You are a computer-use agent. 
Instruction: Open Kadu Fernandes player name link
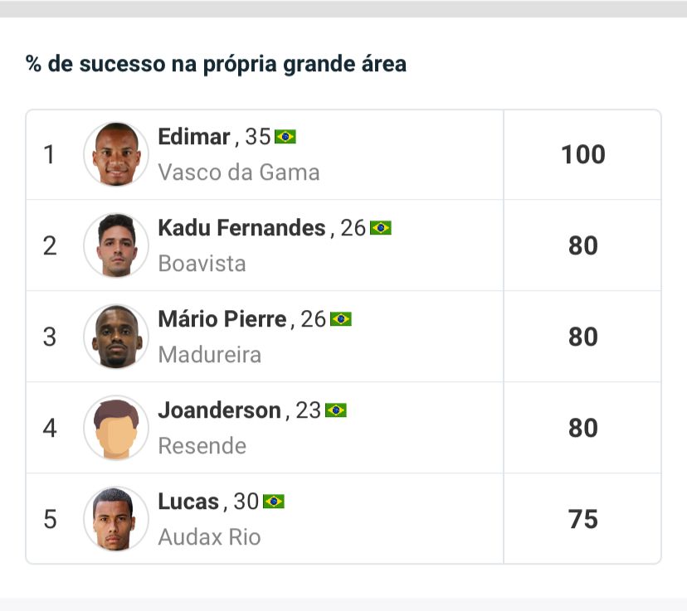coord(241,228)
